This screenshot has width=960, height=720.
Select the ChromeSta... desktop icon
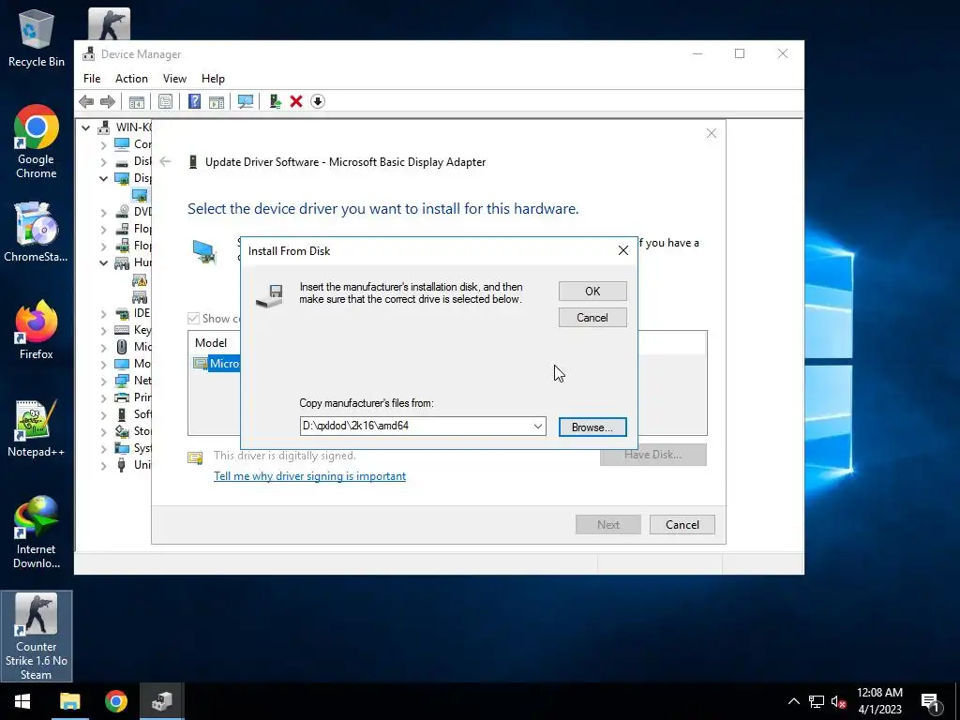37,232
